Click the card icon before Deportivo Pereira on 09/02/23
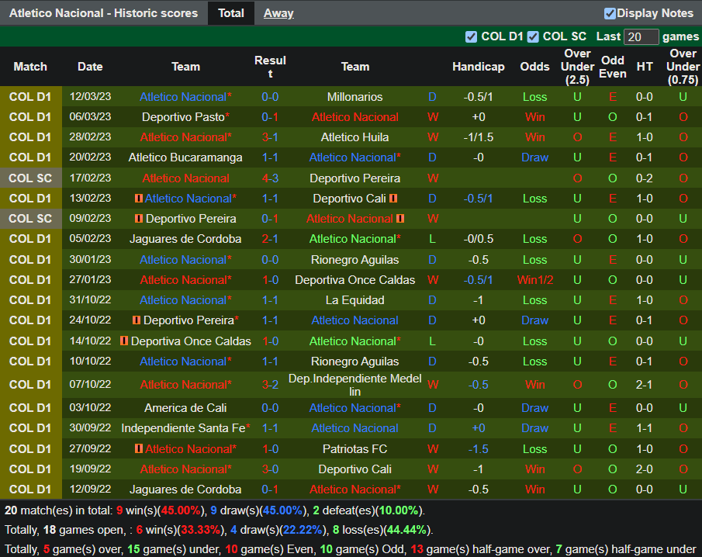 [x=139, y=219]
